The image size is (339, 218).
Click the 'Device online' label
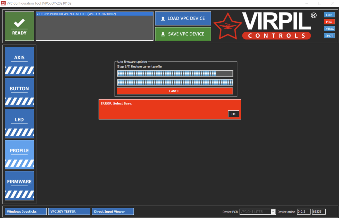click(286, 212)
